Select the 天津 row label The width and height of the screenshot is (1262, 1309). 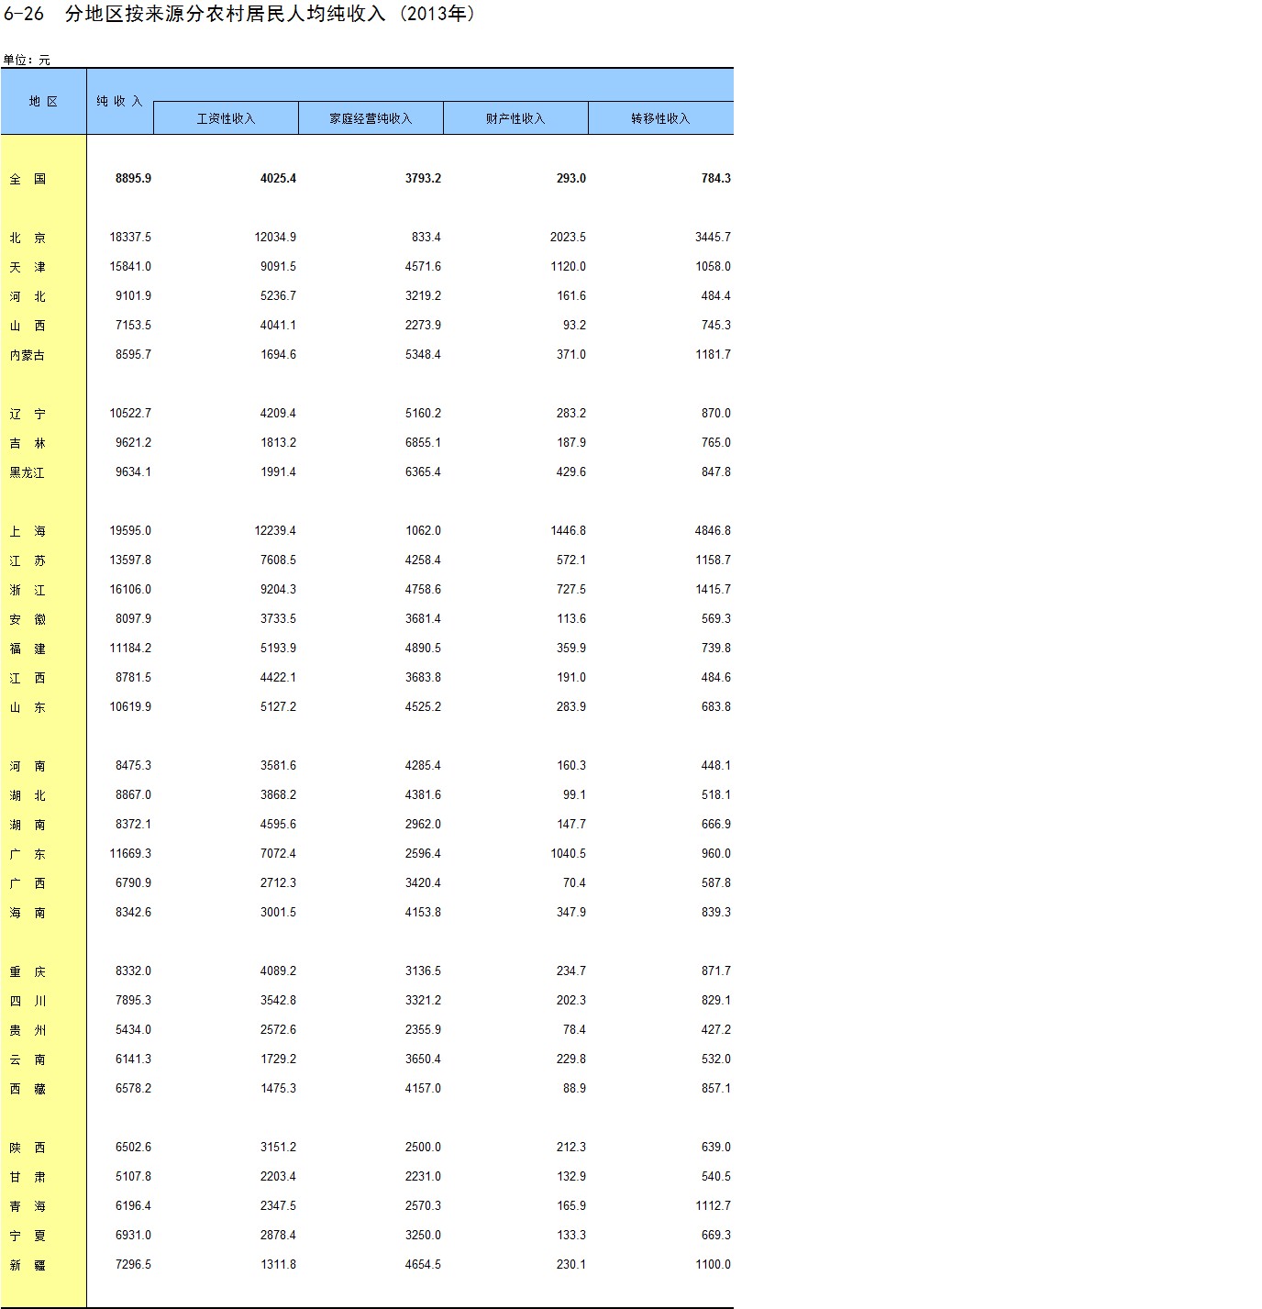tap(28, 267)
